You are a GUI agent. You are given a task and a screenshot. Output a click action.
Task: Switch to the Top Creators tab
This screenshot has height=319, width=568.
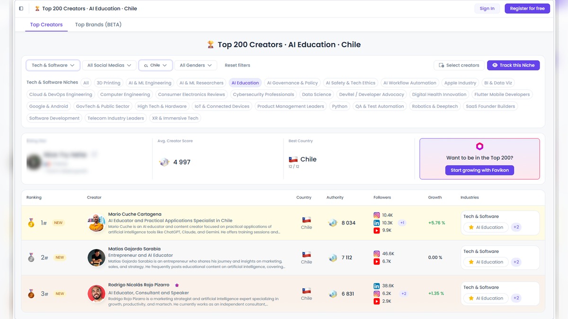46,25
